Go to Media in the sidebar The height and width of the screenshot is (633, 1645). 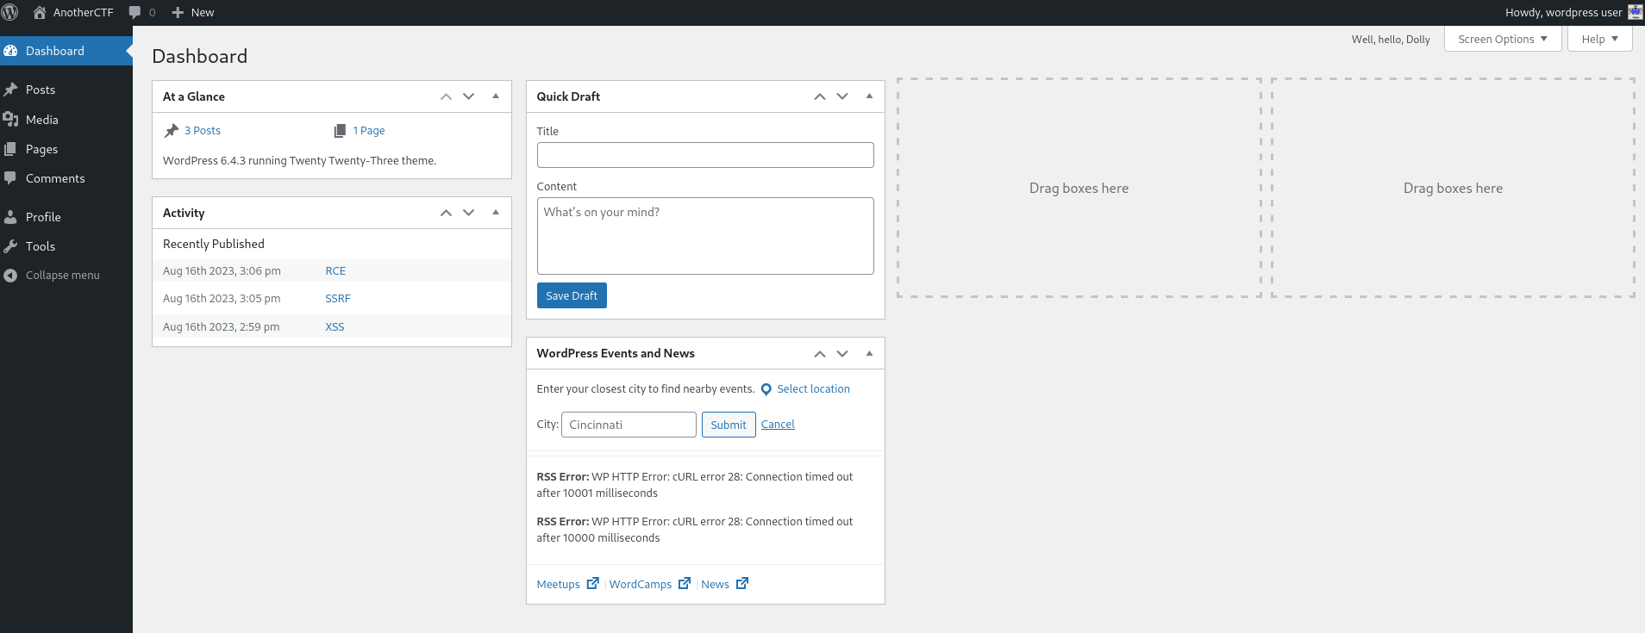coord(41,120)
